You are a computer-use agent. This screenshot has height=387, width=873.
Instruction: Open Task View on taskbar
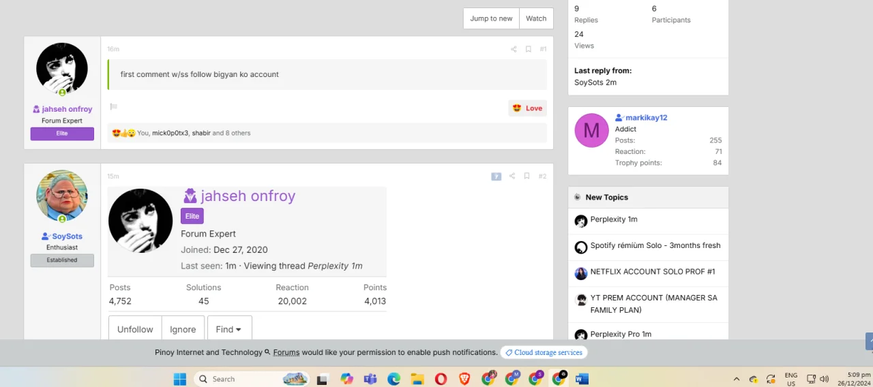point(323,379)
